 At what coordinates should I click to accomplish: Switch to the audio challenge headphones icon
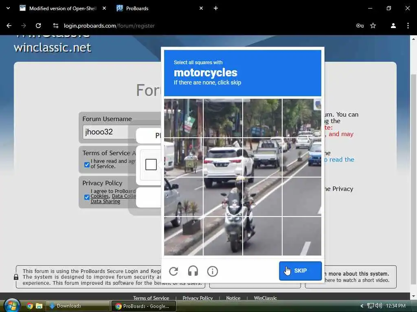[x=193, y=271]
